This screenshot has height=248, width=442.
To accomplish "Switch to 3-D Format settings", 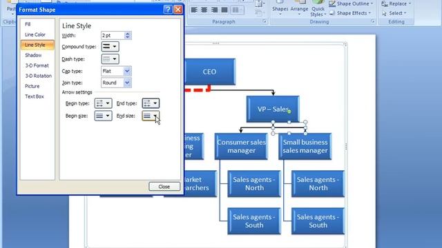I will pyautogui.click(x=37, y=65).
